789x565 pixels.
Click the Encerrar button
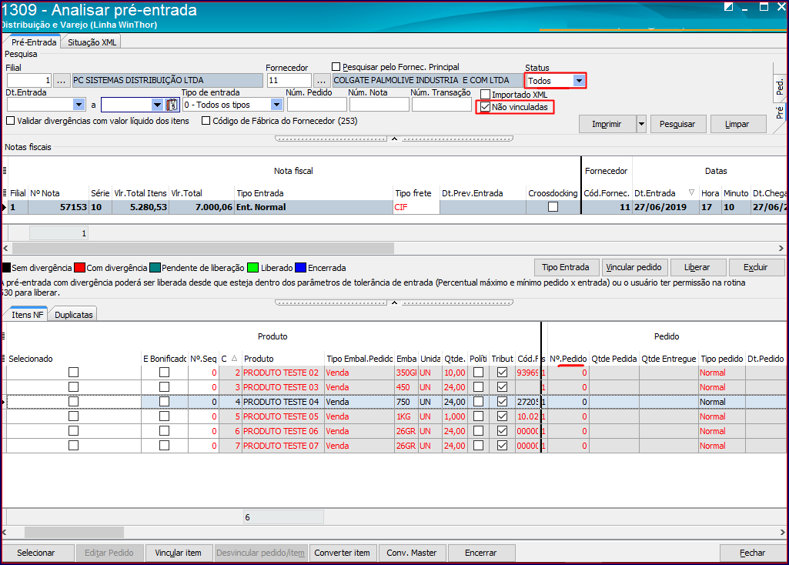coord(480,553)
